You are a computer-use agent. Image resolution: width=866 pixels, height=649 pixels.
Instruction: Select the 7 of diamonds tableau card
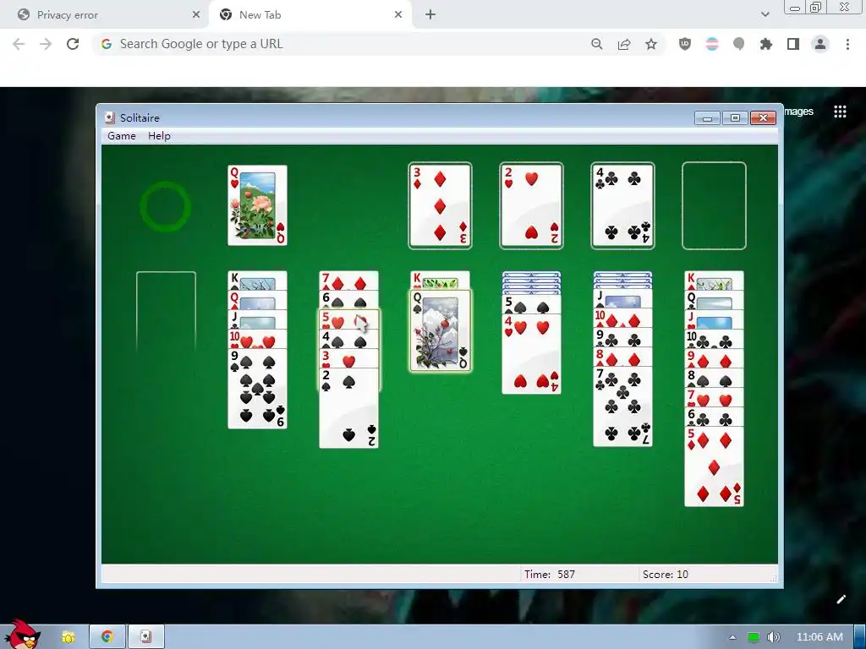(x=349, y=281)
